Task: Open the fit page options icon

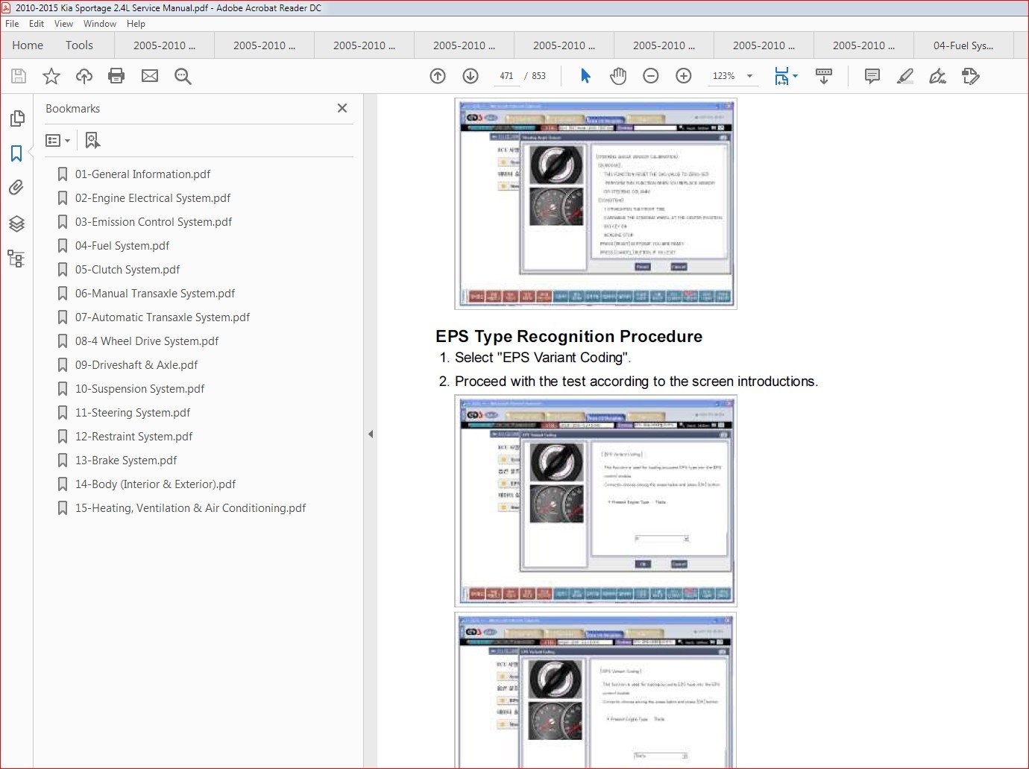Action: click(785, 76)
